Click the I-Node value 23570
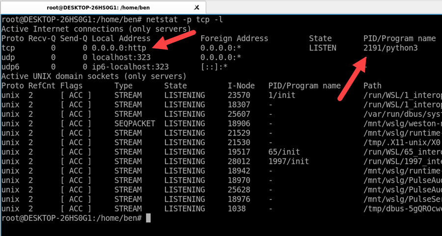 click(239, 95)
